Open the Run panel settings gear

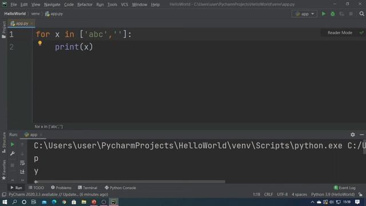(x=353, y=134)
